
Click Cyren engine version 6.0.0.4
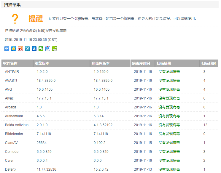click(x=42, y=161)
